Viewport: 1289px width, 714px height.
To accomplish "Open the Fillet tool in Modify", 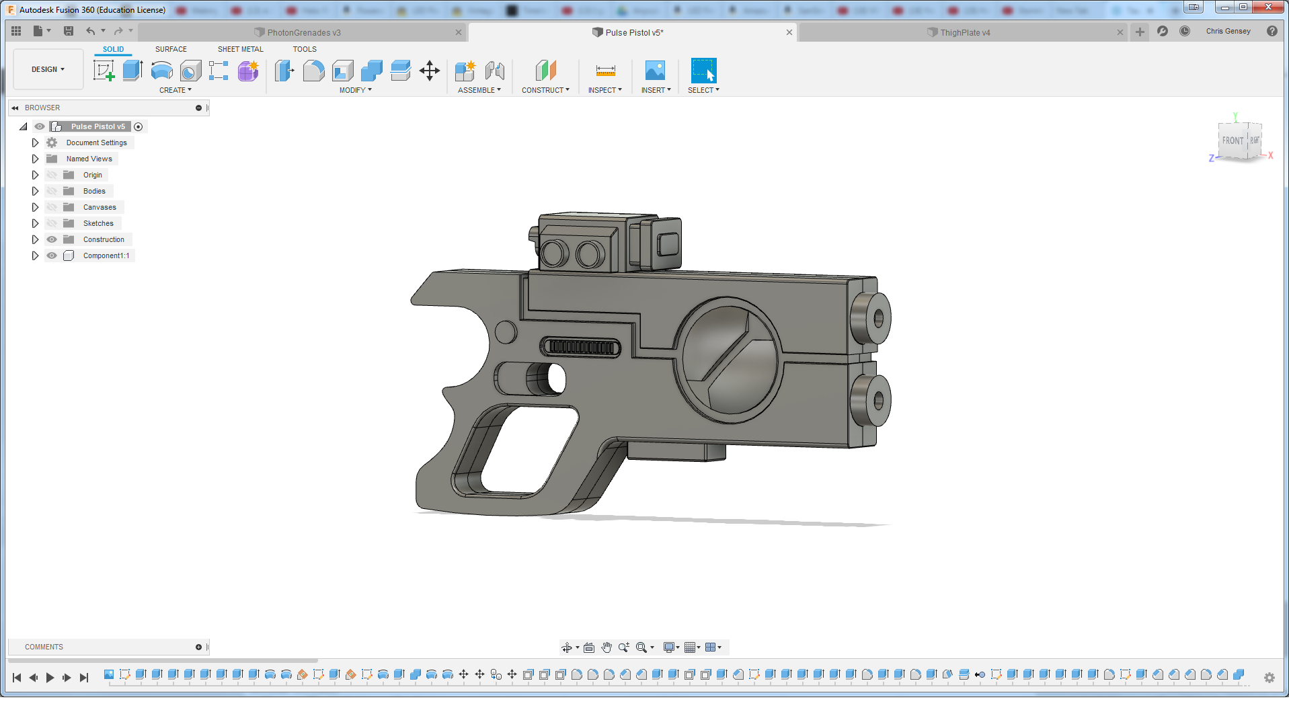I will coord(313,70).
